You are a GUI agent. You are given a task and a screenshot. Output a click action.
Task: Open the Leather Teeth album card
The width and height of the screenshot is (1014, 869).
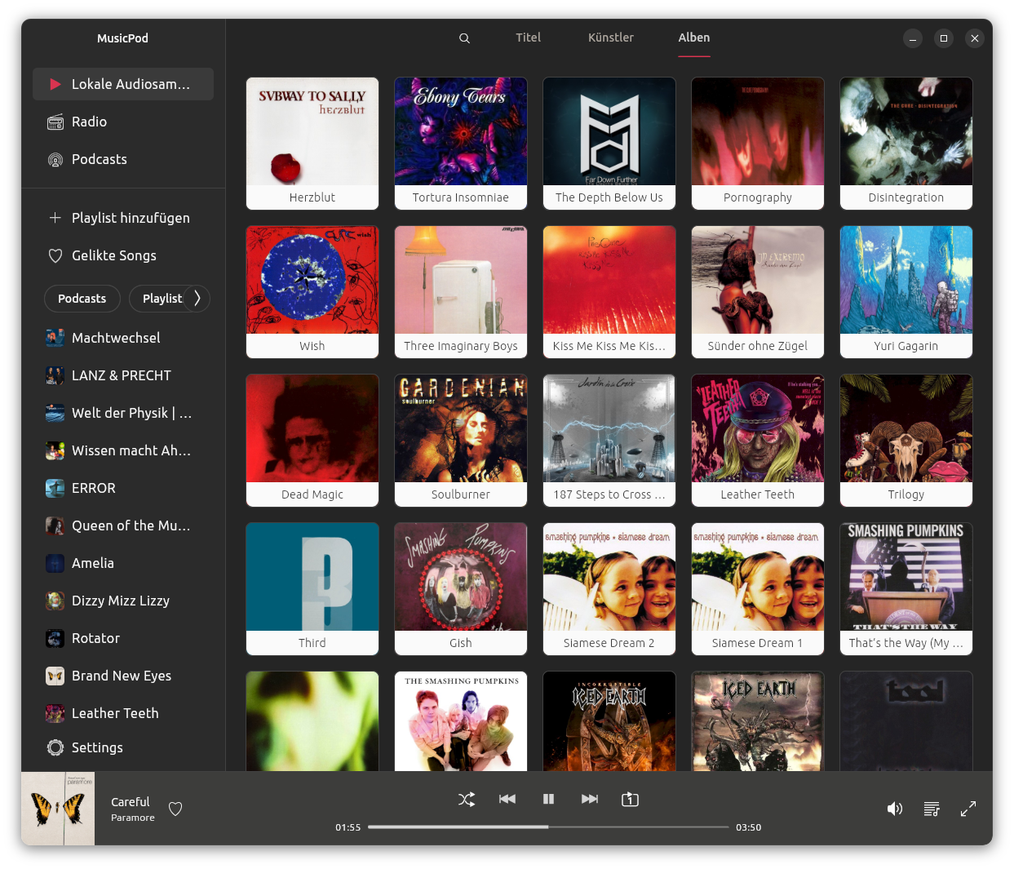click(758, 441)
